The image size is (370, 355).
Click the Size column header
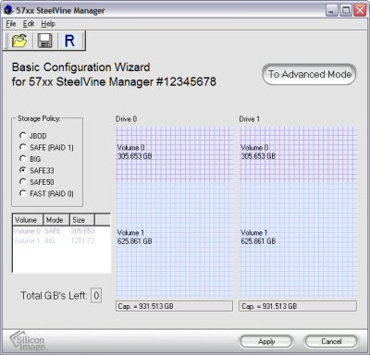(82, 220)
